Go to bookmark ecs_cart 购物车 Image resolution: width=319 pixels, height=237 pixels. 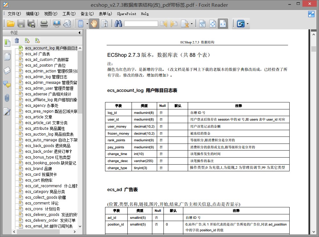(39, 180)
